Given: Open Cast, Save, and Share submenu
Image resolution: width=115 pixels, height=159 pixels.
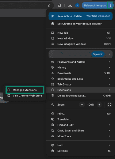Looking at the screenshot, I should 81,131.
